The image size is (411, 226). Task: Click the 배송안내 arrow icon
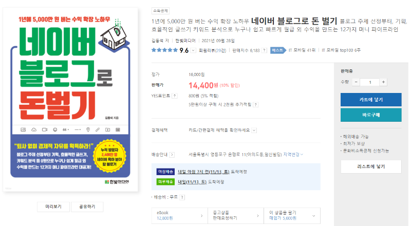(172, 154)
